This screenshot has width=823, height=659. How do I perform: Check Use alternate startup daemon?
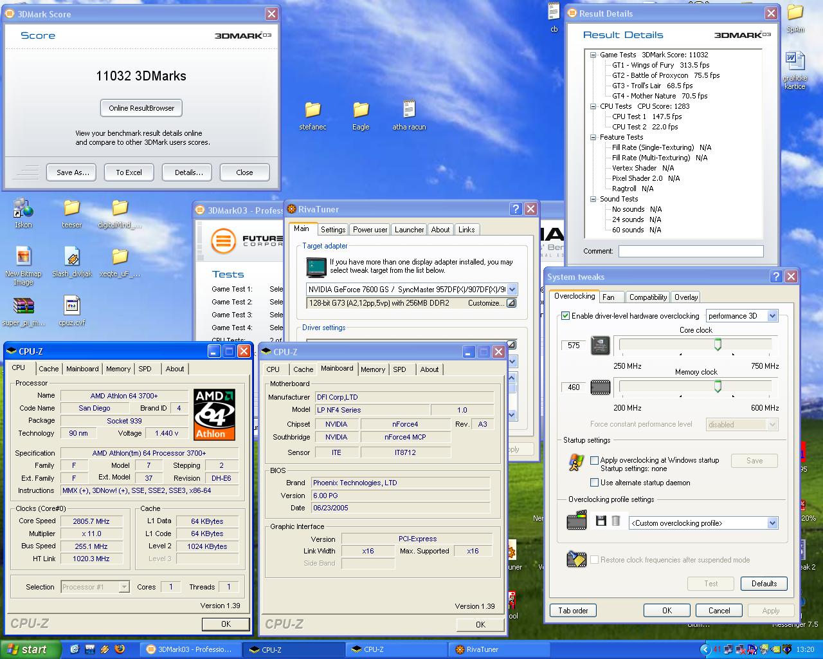(x=594, y=483)
